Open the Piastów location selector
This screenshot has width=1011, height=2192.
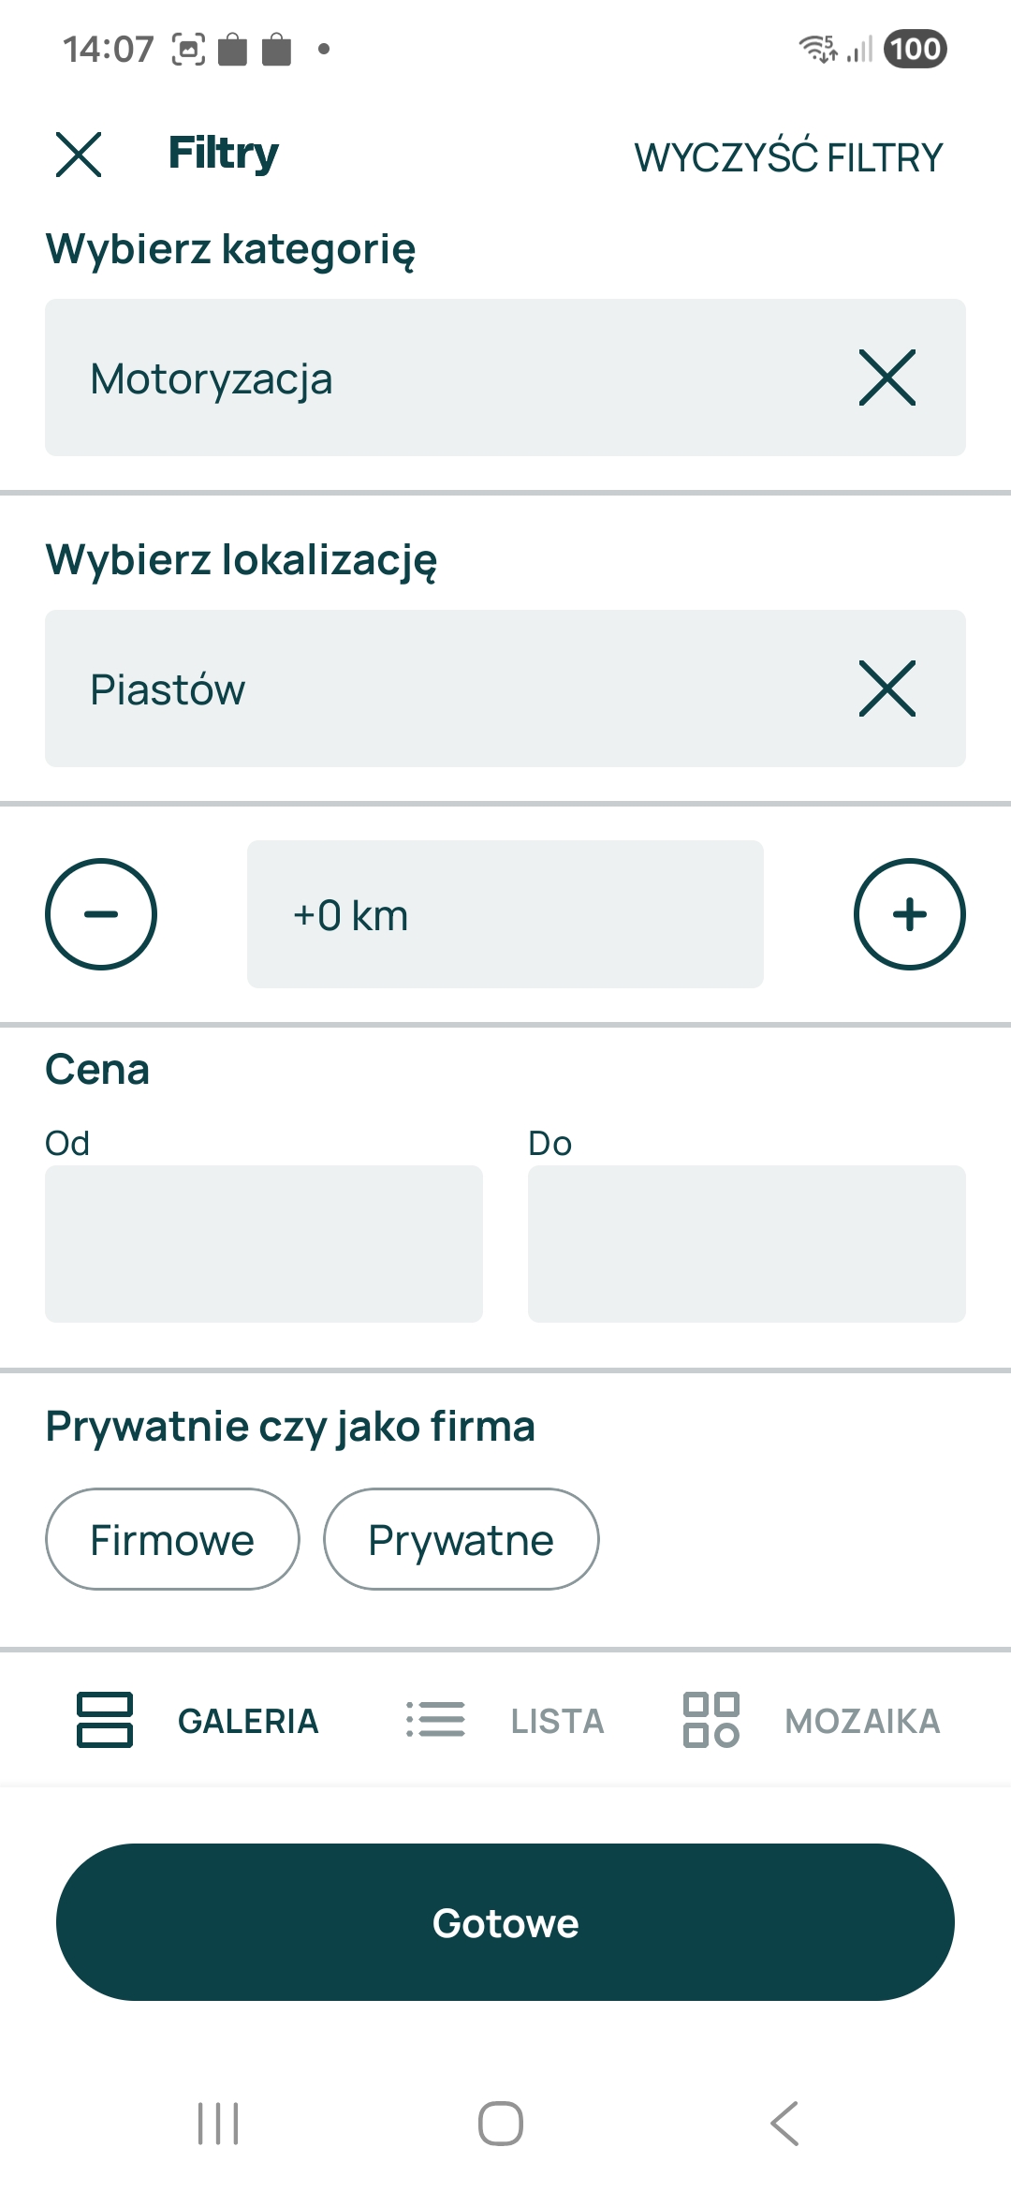421,689
